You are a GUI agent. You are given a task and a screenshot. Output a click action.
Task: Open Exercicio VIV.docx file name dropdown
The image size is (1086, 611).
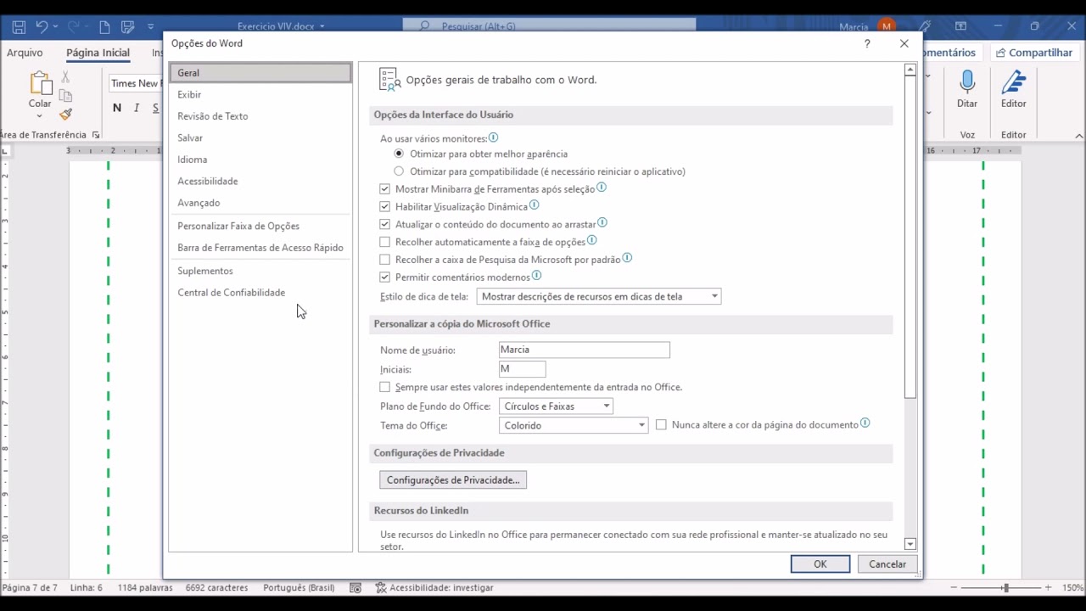pos(322,27)
